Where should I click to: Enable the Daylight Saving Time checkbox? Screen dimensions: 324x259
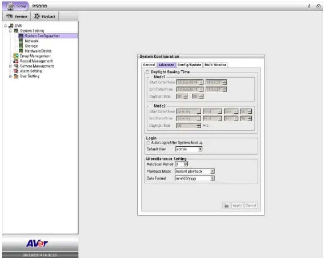point(147,72)
